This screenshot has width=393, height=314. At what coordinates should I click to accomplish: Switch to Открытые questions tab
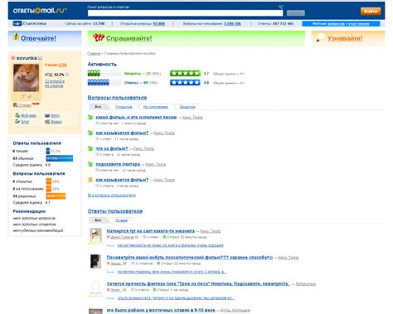click(124, 107)
